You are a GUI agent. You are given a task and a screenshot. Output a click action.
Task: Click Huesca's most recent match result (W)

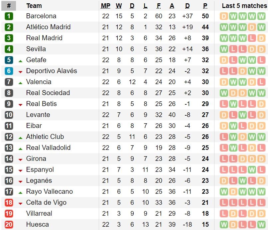(261, 225)
